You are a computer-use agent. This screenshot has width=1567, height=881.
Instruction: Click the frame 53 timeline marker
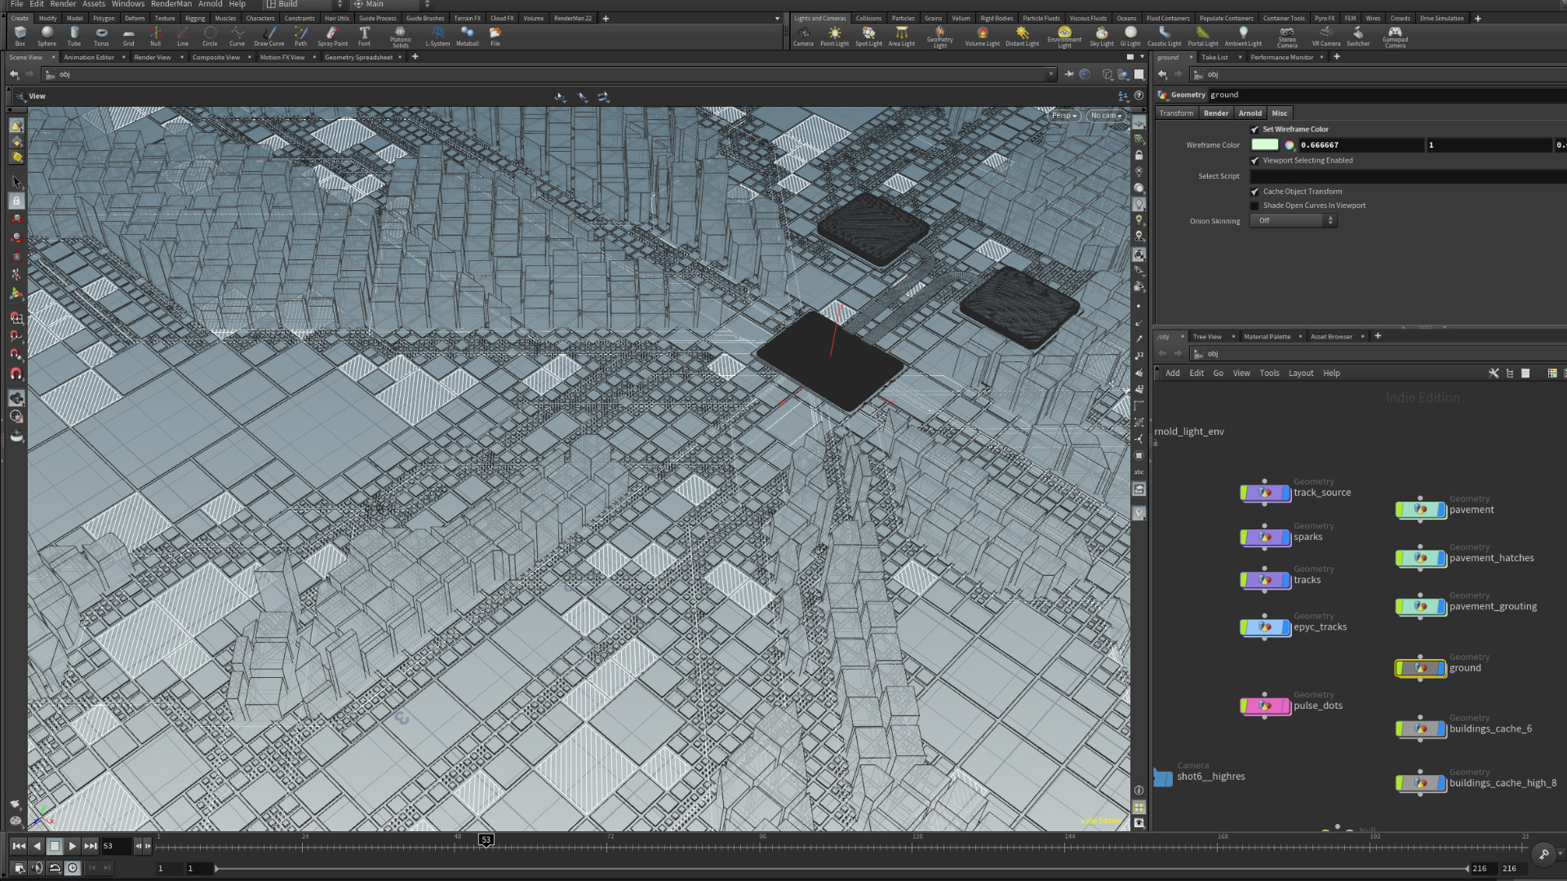[486, 839]
